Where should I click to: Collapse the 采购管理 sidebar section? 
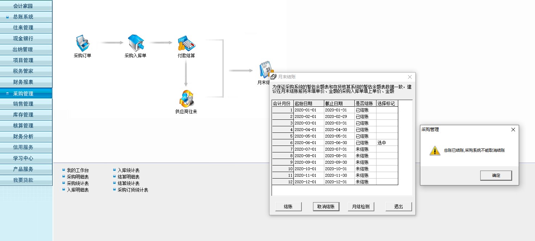click(x=7, y=94)
